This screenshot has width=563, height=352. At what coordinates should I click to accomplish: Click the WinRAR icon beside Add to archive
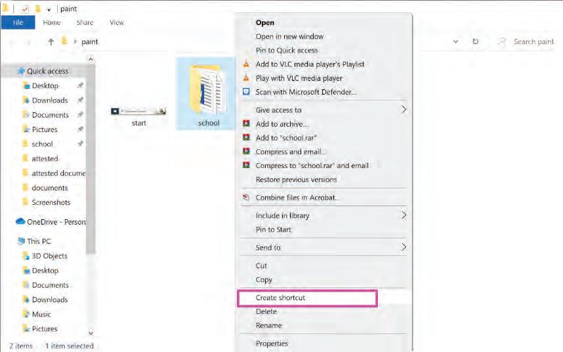246,123
